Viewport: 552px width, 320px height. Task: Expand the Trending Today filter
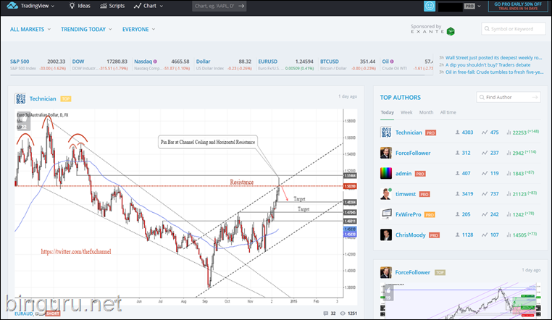click(x=86, y=29)
